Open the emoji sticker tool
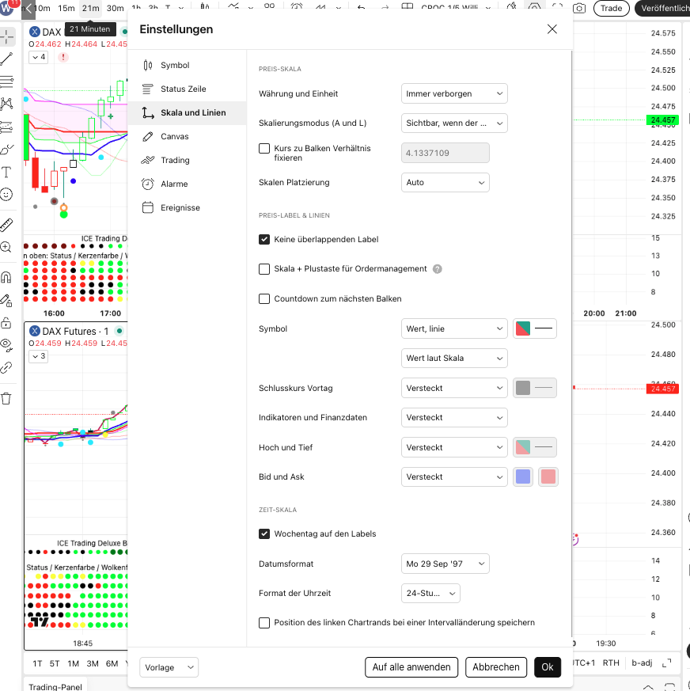The width and height of the screenshot is (690, 691). (x=6, y=194)
